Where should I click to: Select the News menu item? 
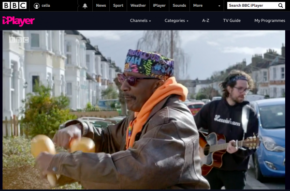(101, 5)
